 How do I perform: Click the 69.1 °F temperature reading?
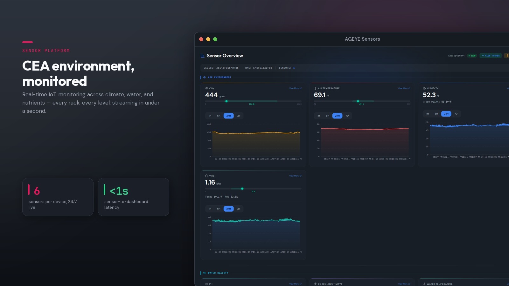[321, 95]
